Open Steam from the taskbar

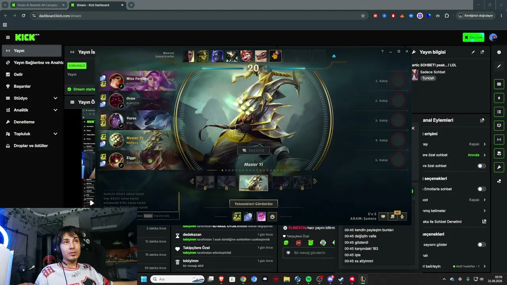coord(341,279)
